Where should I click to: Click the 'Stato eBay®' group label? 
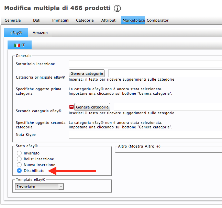[x=26, y=146]
